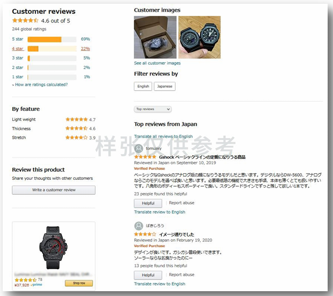
Task: Click Shop now on the watch ad
Action: coord(79,283)
